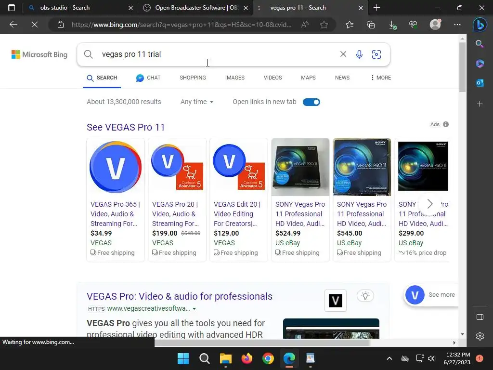This screenshot has height=370, width=493.
Task: Open VEGAS Pro: Video & audio result
Action: click(x=180, y=296)
